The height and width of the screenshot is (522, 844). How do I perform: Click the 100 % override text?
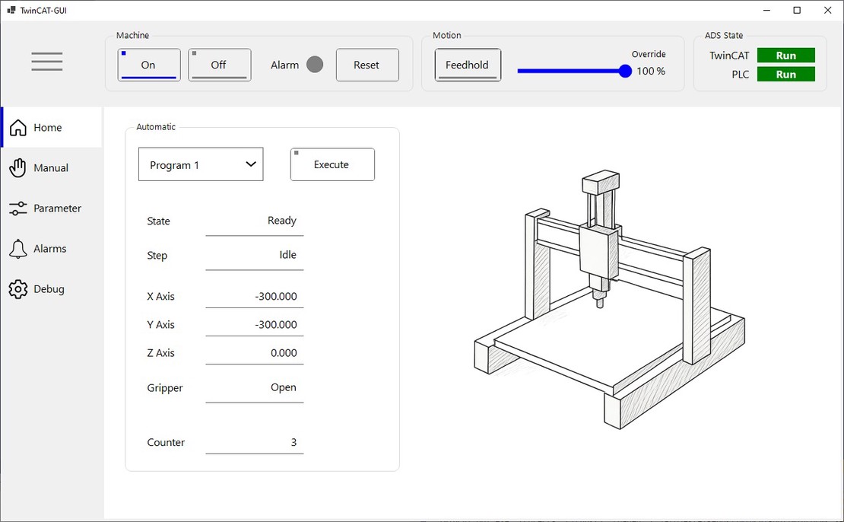651,71
